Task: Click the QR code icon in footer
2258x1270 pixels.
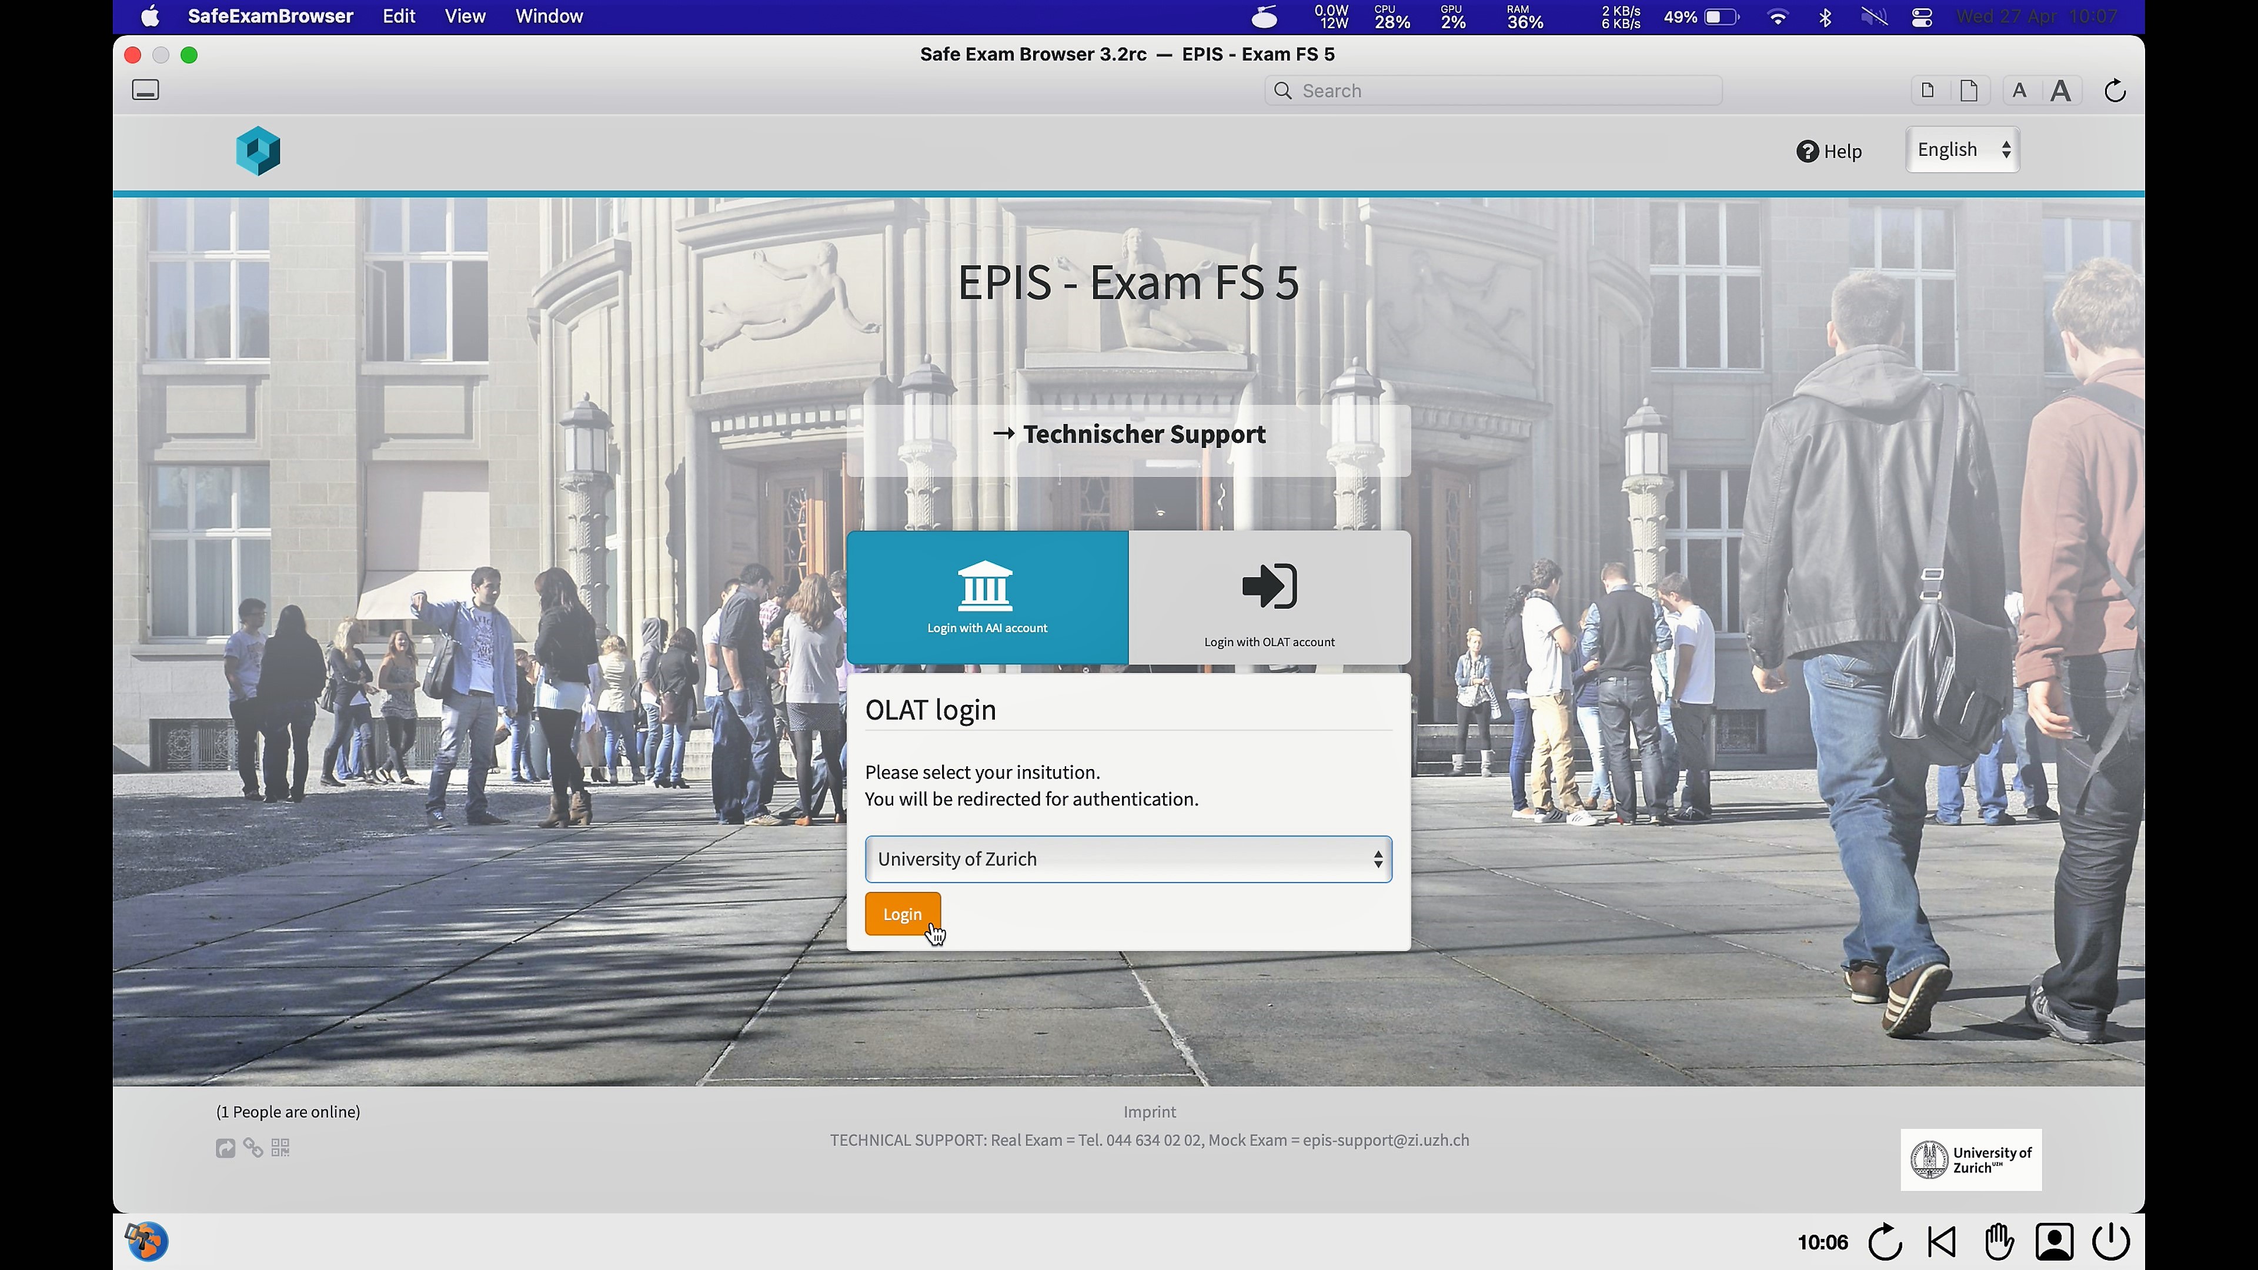Action: tap(280, 1148)
